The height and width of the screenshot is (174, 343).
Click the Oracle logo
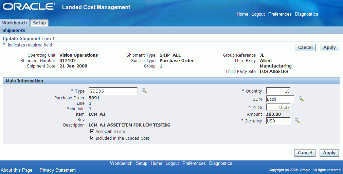click(x=29, y=6)
